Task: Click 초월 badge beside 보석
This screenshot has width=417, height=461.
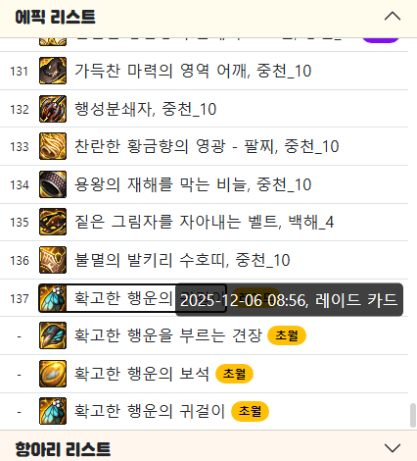Action: point(234,374)
